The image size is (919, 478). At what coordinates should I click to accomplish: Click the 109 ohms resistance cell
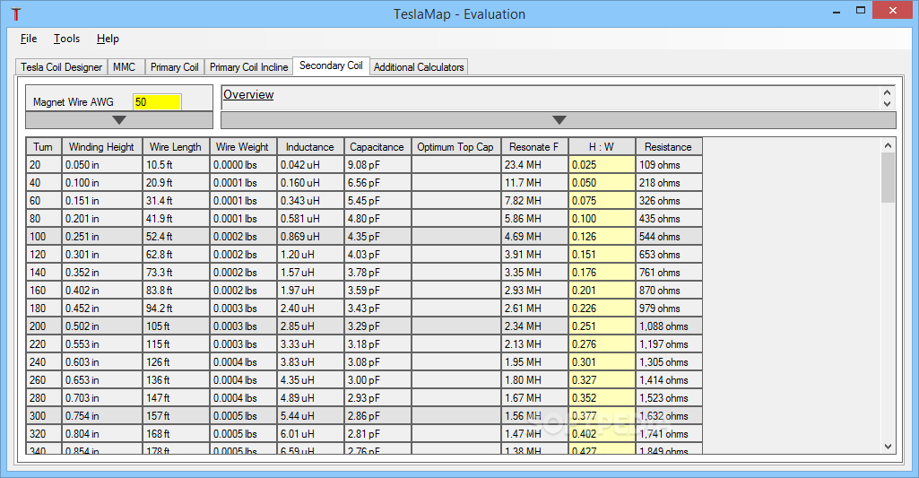669,165
